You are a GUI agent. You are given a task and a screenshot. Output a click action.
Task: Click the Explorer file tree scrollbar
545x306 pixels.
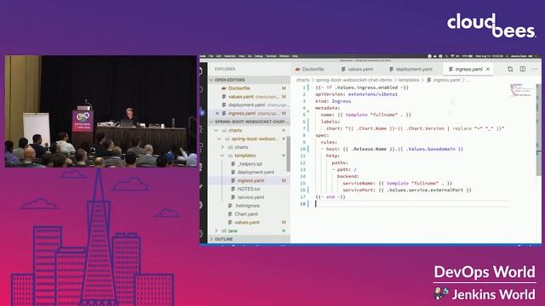point(288,154)
